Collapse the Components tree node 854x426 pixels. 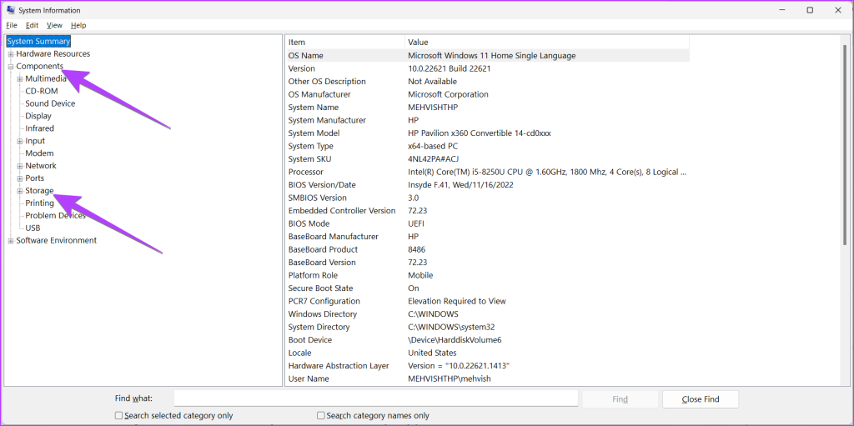pyautogui.click(x=11, y=67)
